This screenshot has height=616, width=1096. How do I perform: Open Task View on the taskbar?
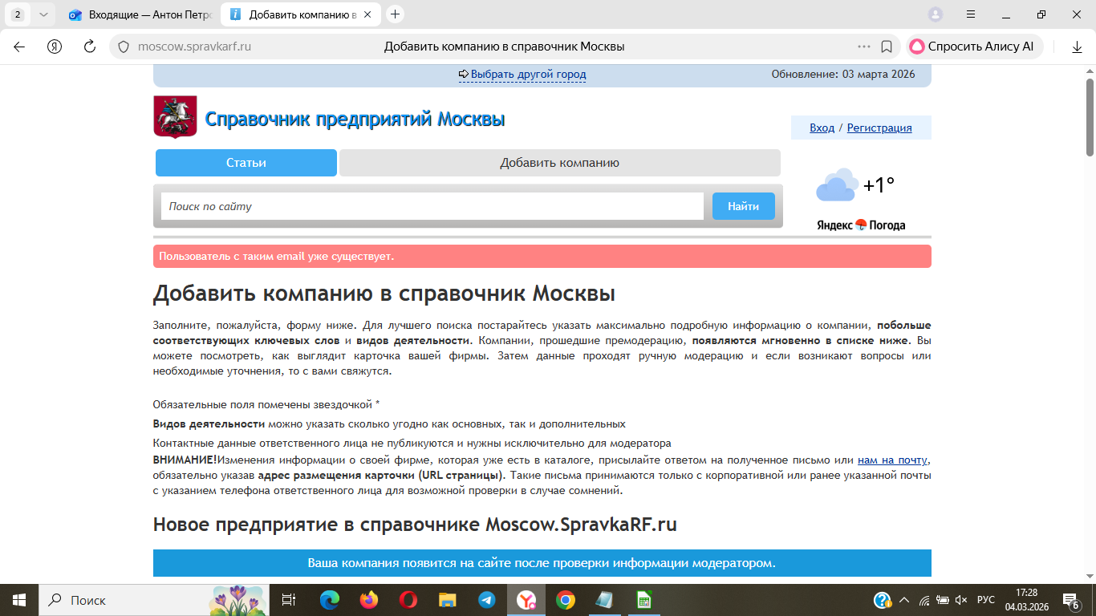pos(289,600)
